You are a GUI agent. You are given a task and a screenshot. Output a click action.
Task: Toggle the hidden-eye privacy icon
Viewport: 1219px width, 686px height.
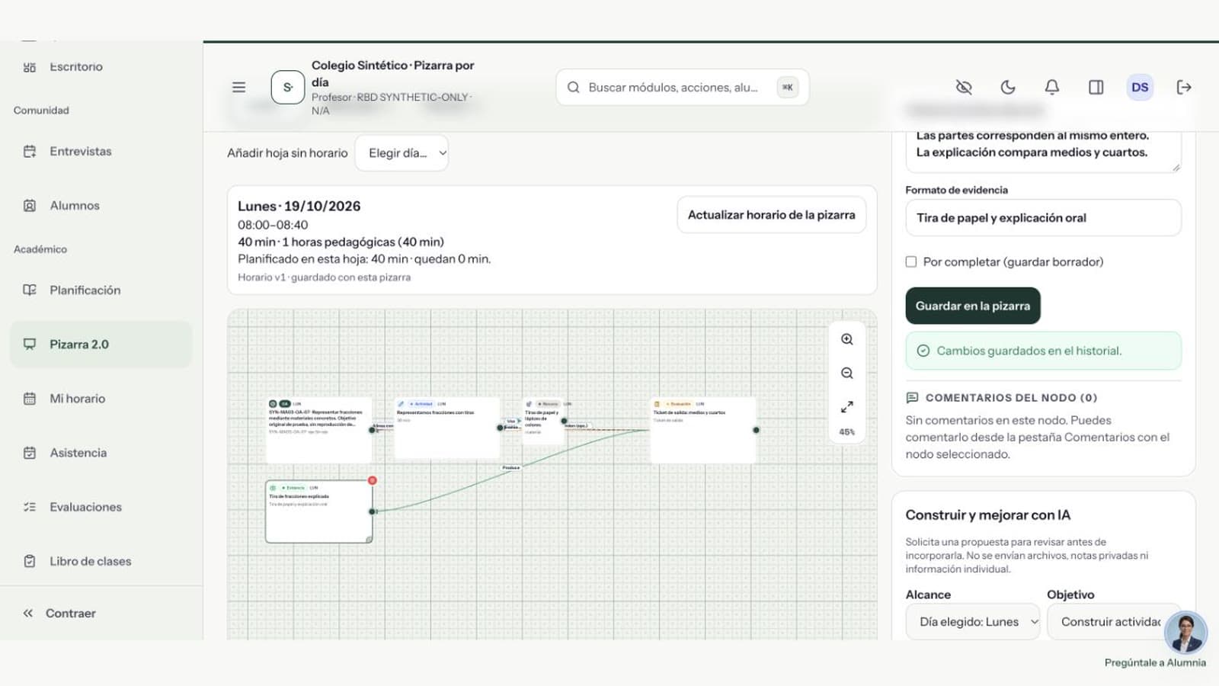point(964,87)
